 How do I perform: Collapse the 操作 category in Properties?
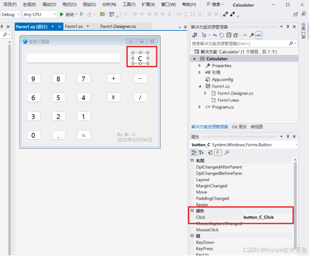tap(192, 211)
